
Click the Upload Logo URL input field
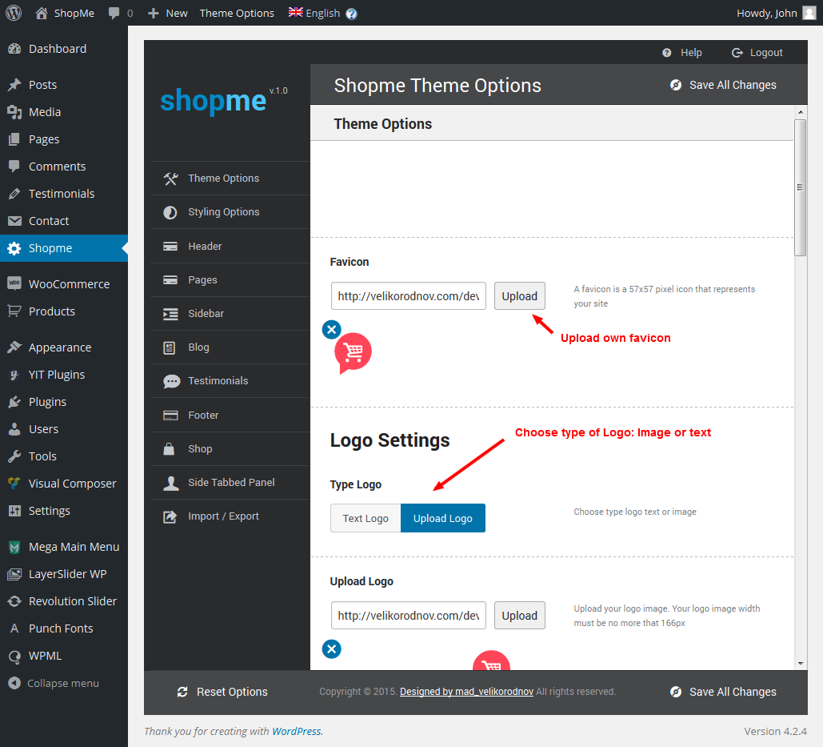[x=408, y=616]
